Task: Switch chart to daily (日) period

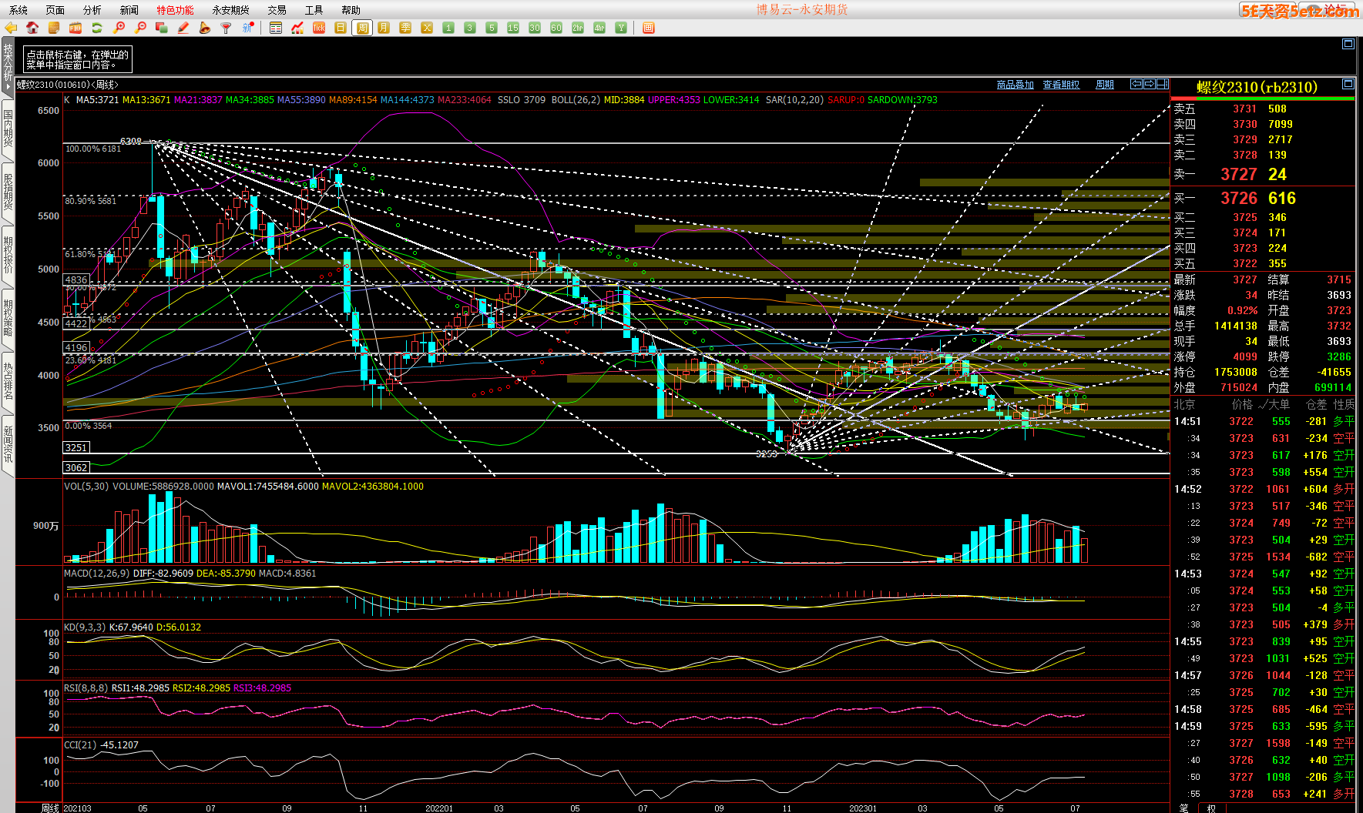Action: pos(341,28)
